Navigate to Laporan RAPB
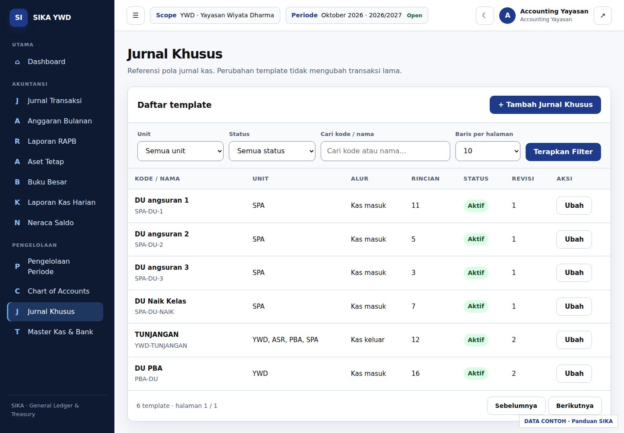The image size is (624, 433). [55, 142]
